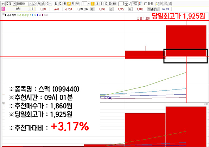Toggle the 1-minute interval button
The height and width of the screenshot is (147, 209).
(93, 4)
